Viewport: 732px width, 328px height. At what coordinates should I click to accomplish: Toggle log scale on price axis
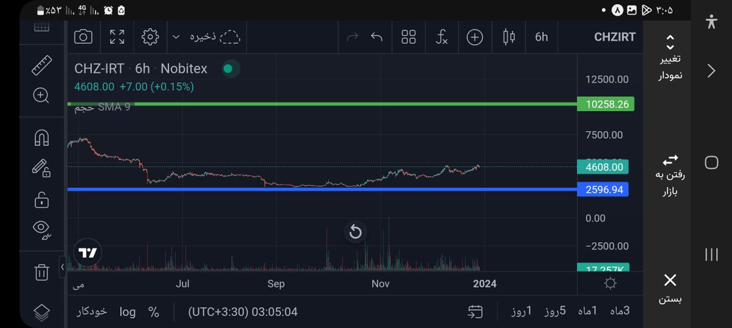[x=127, y=312]
